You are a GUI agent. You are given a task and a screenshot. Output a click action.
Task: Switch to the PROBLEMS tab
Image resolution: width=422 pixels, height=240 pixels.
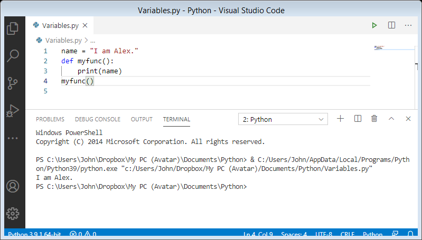[50, 119]
